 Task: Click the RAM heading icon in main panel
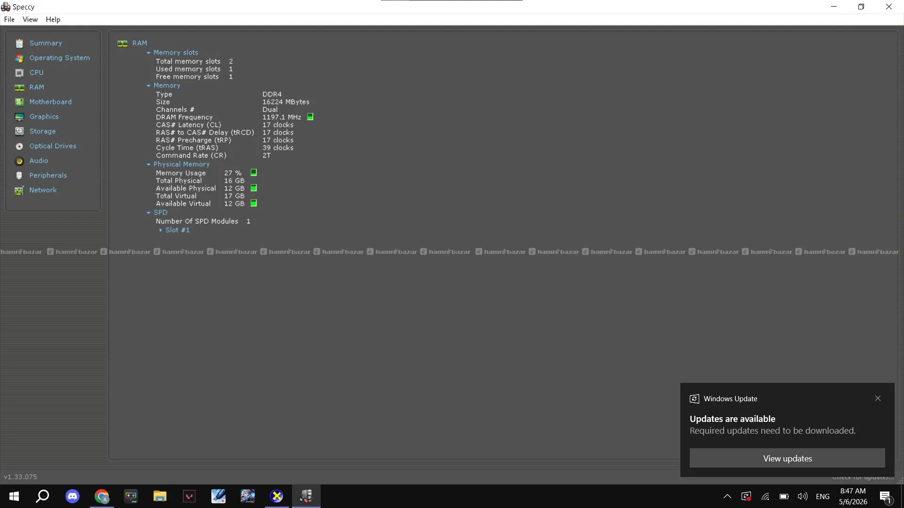click(x=122, y=43)
